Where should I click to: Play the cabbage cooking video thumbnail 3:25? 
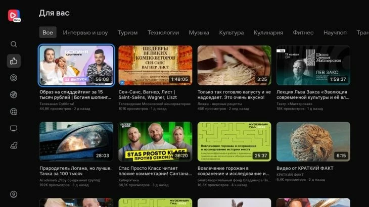tap(234, 65)
